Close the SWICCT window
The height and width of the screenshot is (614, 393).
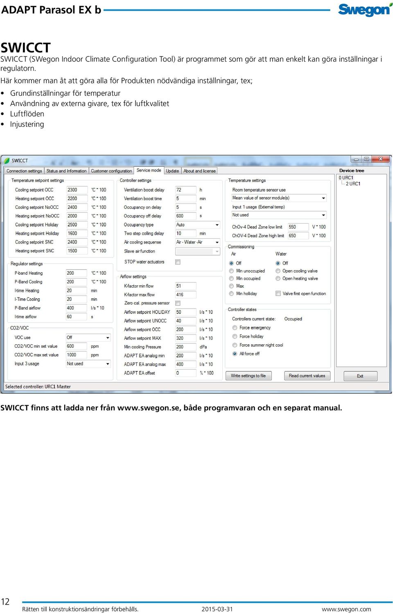[x=381, y=159]
